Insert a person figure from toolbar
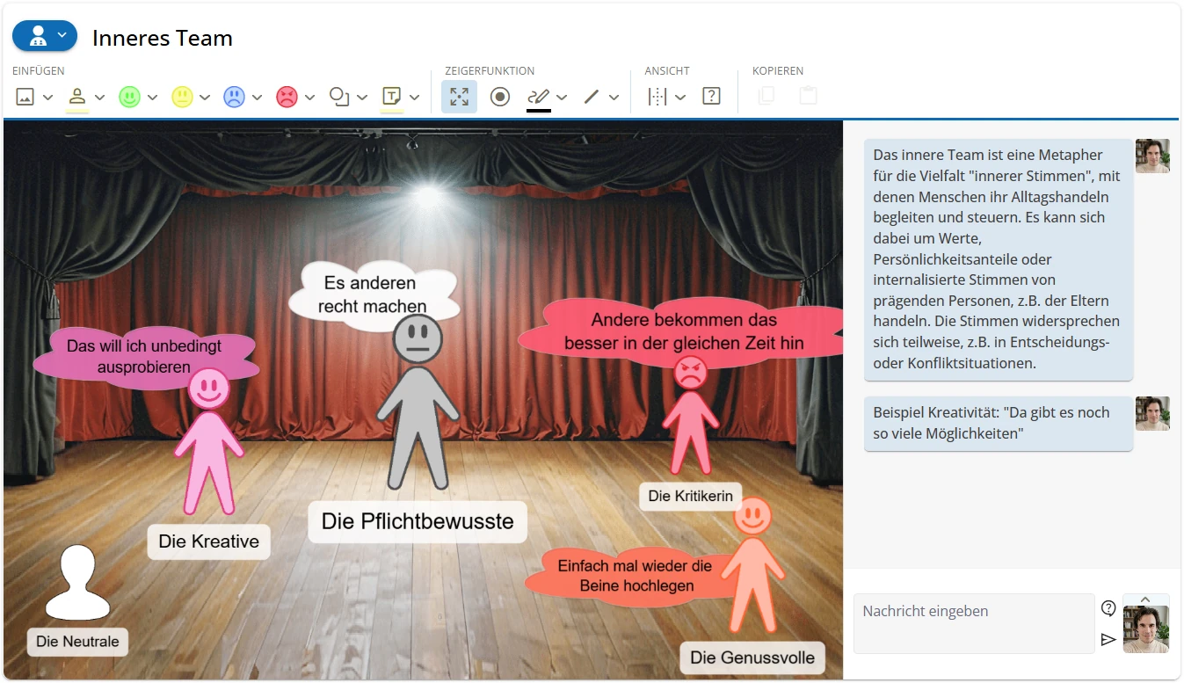 coord(77,97)
